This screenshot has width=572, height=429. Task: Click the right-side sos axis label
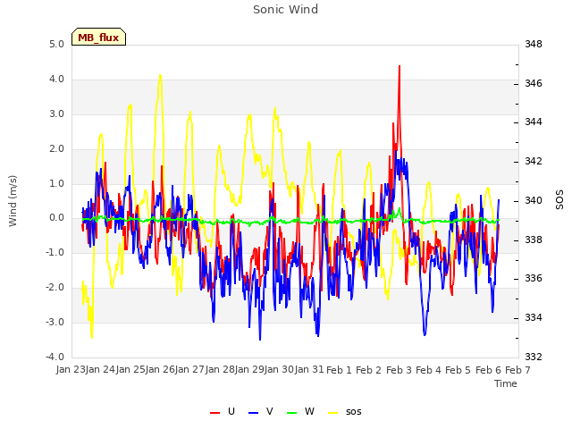[559, 200]
